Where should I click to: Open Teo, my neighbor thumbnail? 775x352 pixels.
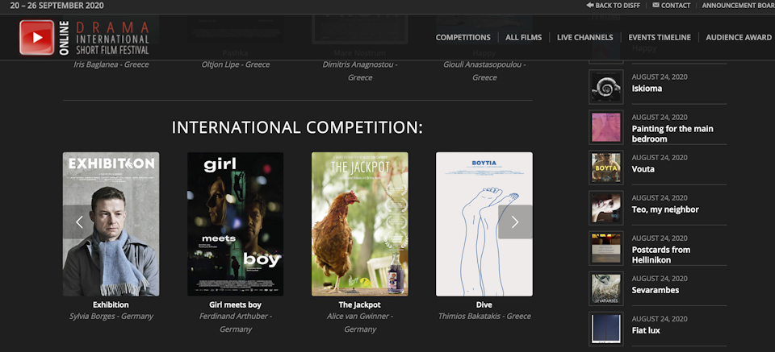606,208
